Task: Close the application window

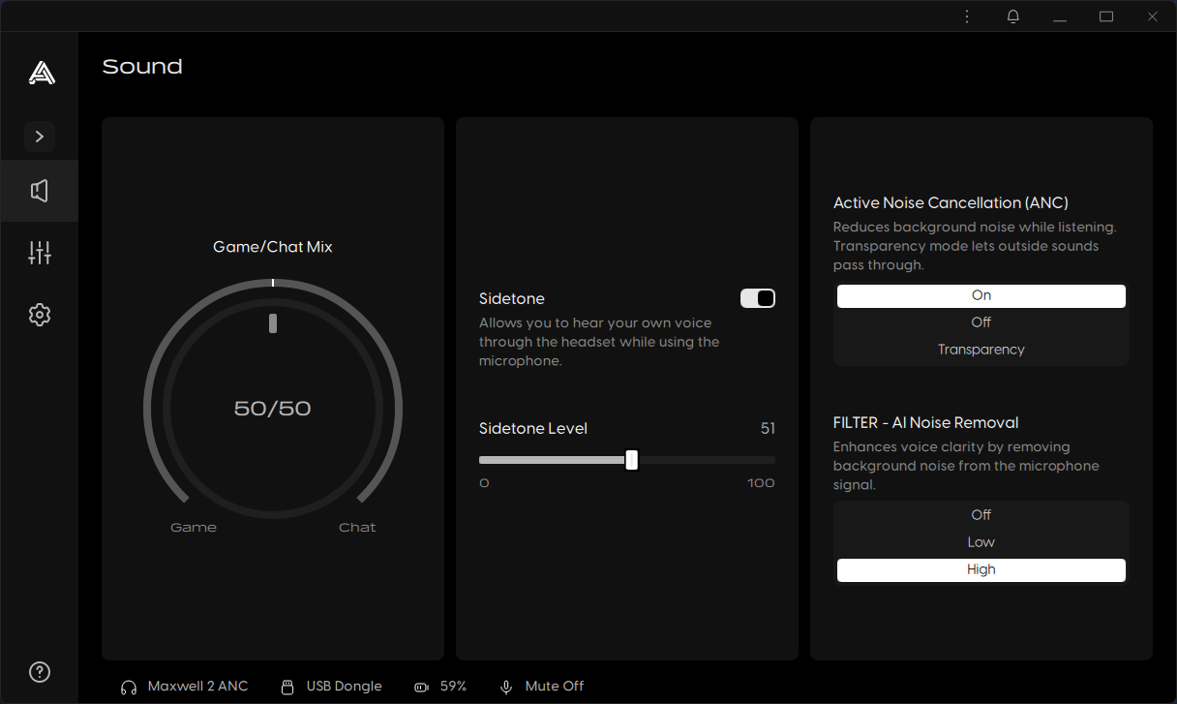Action: (1153, 16)
